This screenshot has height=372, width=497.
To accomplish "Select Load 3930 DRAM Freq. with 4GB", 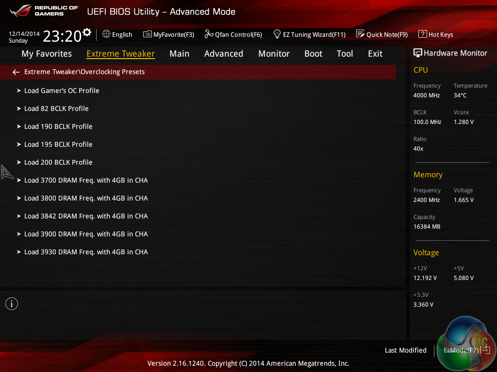I will pos(86,252).
